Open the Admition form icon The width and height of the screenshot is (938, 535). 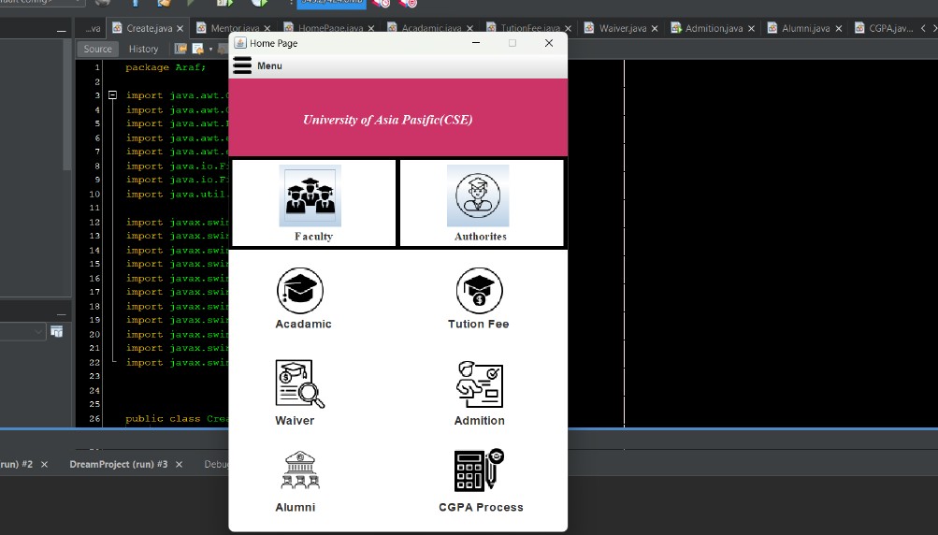click(479, 384)
